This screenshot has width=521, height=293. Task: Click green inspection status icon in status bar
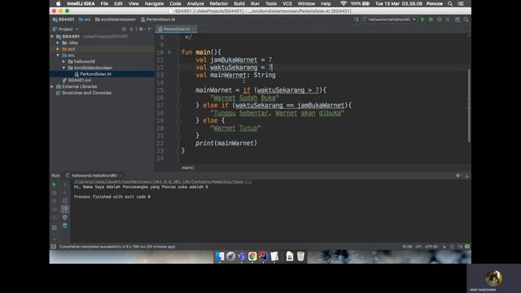coord(467,247)
